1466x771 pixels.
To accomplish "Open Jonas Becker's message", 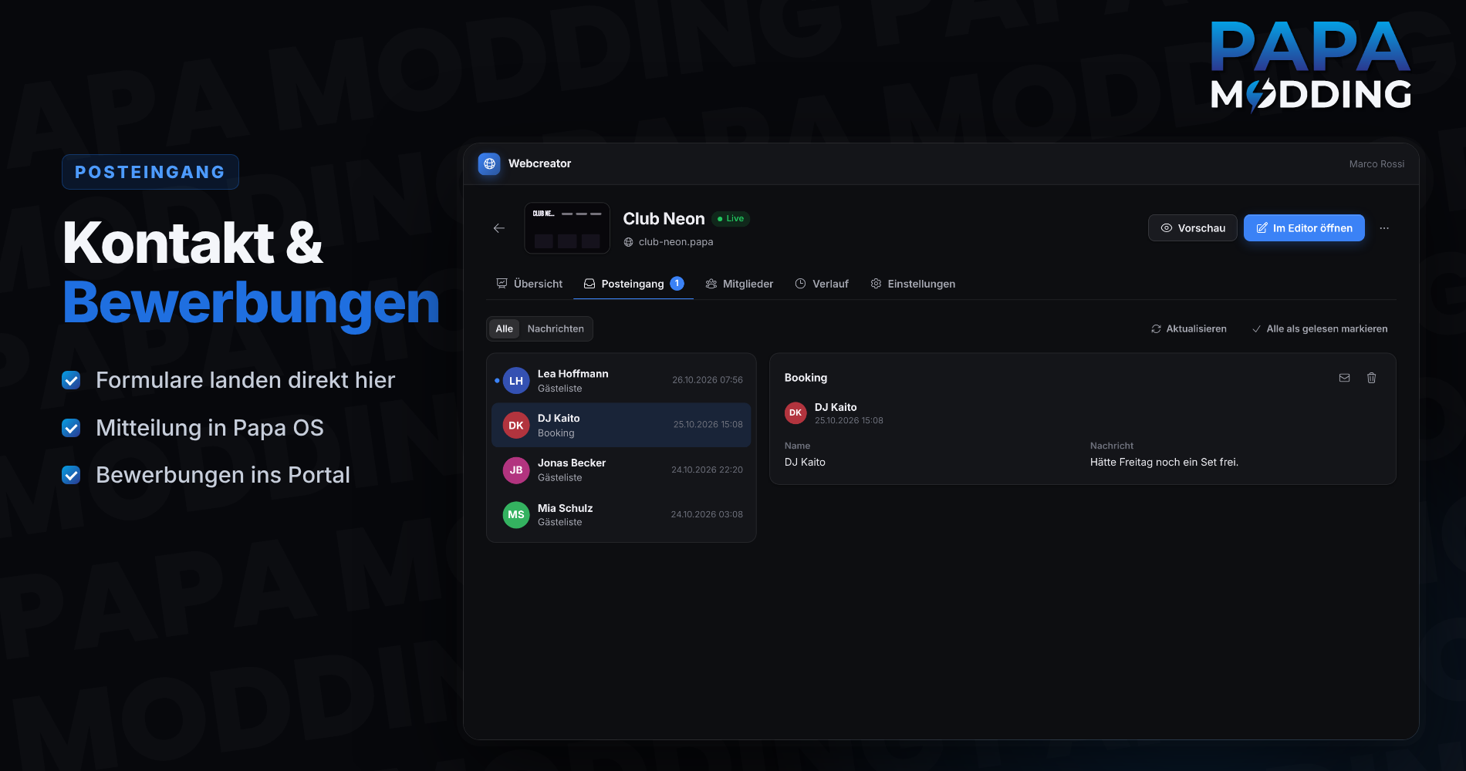I will tap(621, 470).
